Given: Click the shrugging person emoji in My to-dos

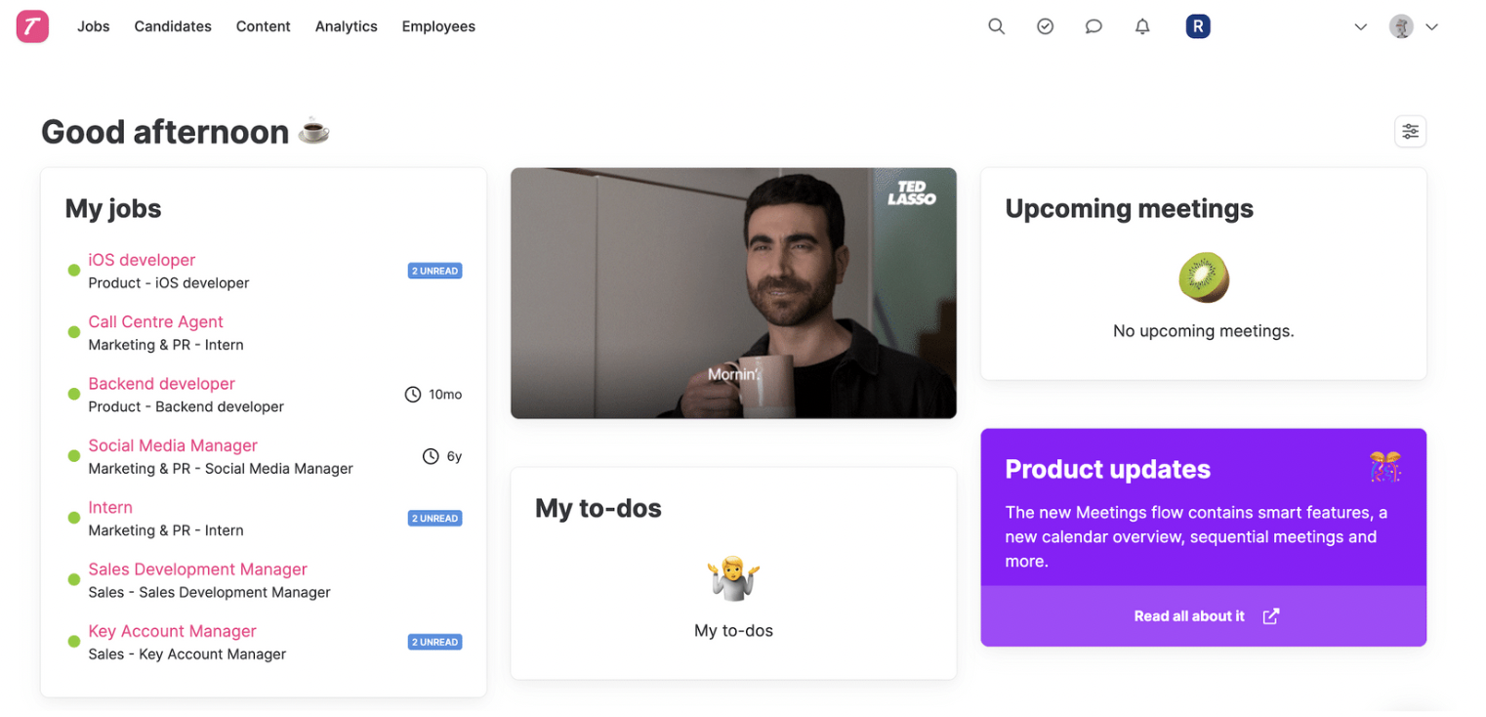Looking at the screenshot, I should (733, 579).
